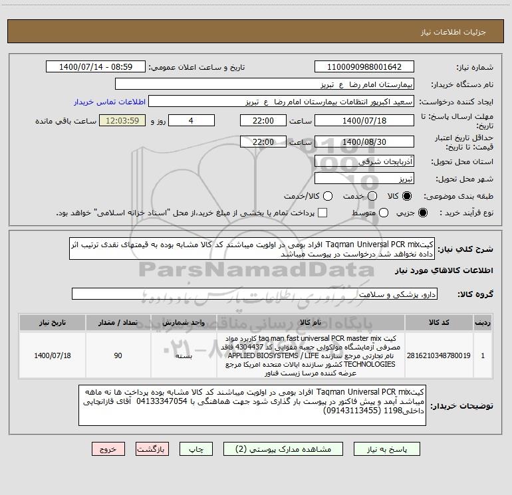Click the goods group field دارو، پزشکی و سلامت
This screenshot has height=495, width=512.
(x=255, y=294)
